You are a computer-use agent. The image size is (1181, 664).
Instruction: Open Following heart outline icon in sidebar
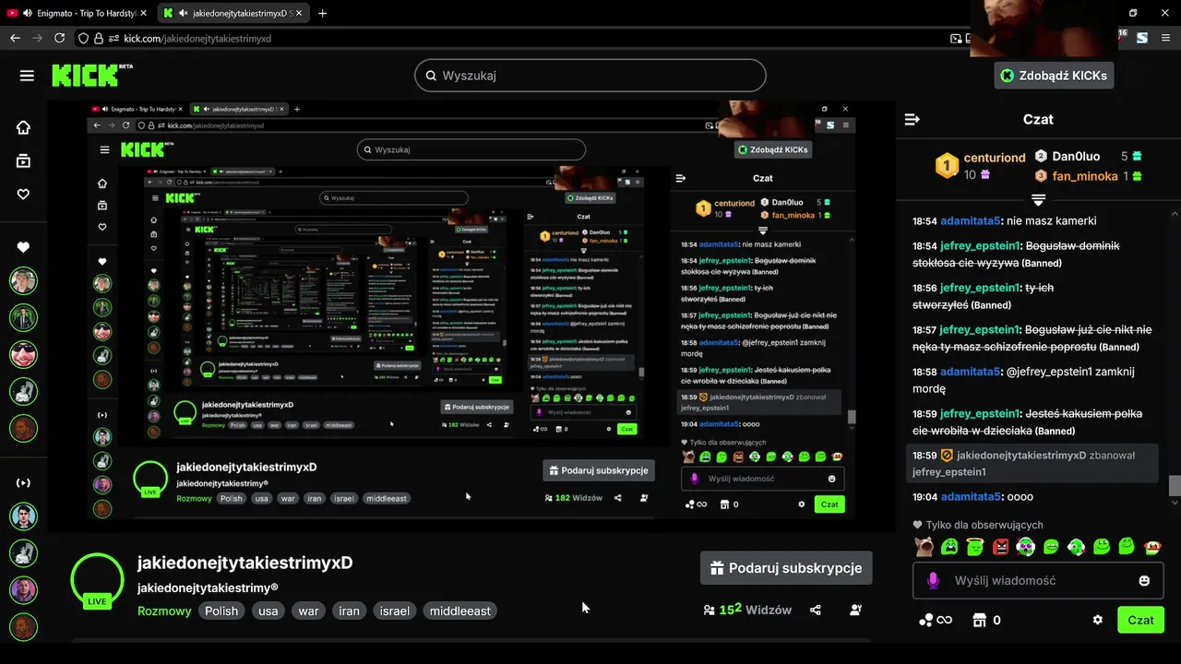(x=23, y=194)
